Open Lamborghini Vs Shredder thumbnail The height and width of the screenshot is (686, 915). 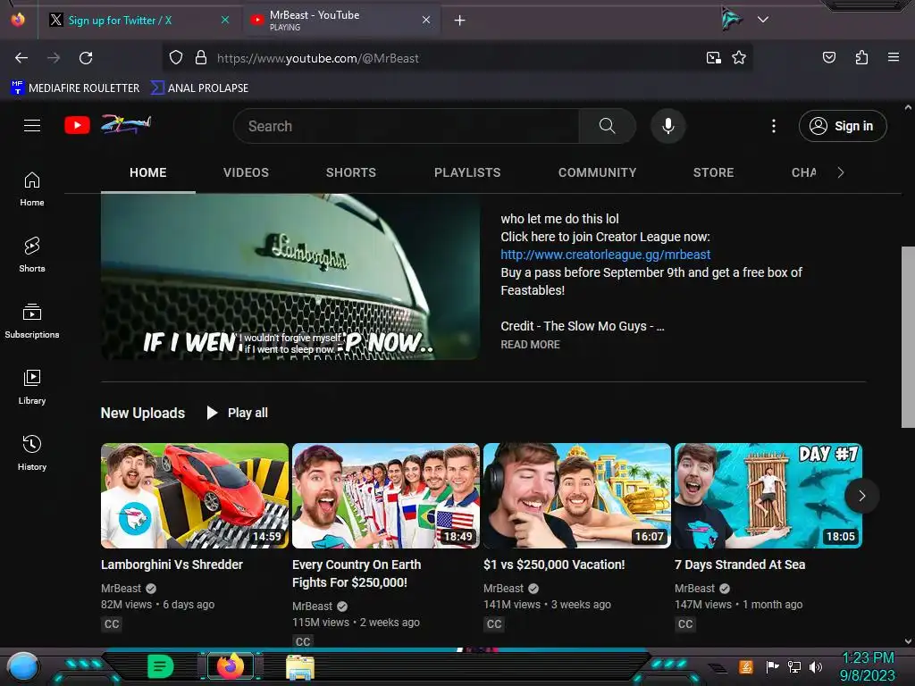tap(194, 496)
